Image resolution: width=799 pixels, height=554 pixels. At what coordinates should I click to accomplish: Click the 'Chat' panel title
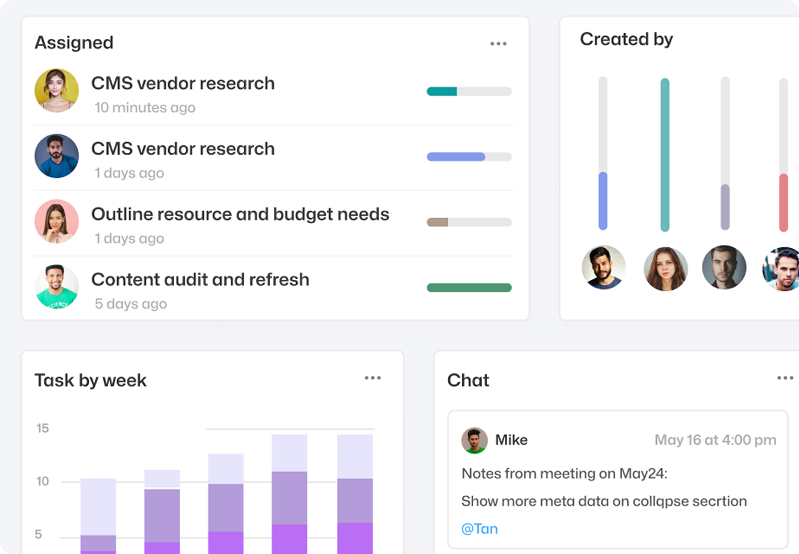[x=468, y=380]
